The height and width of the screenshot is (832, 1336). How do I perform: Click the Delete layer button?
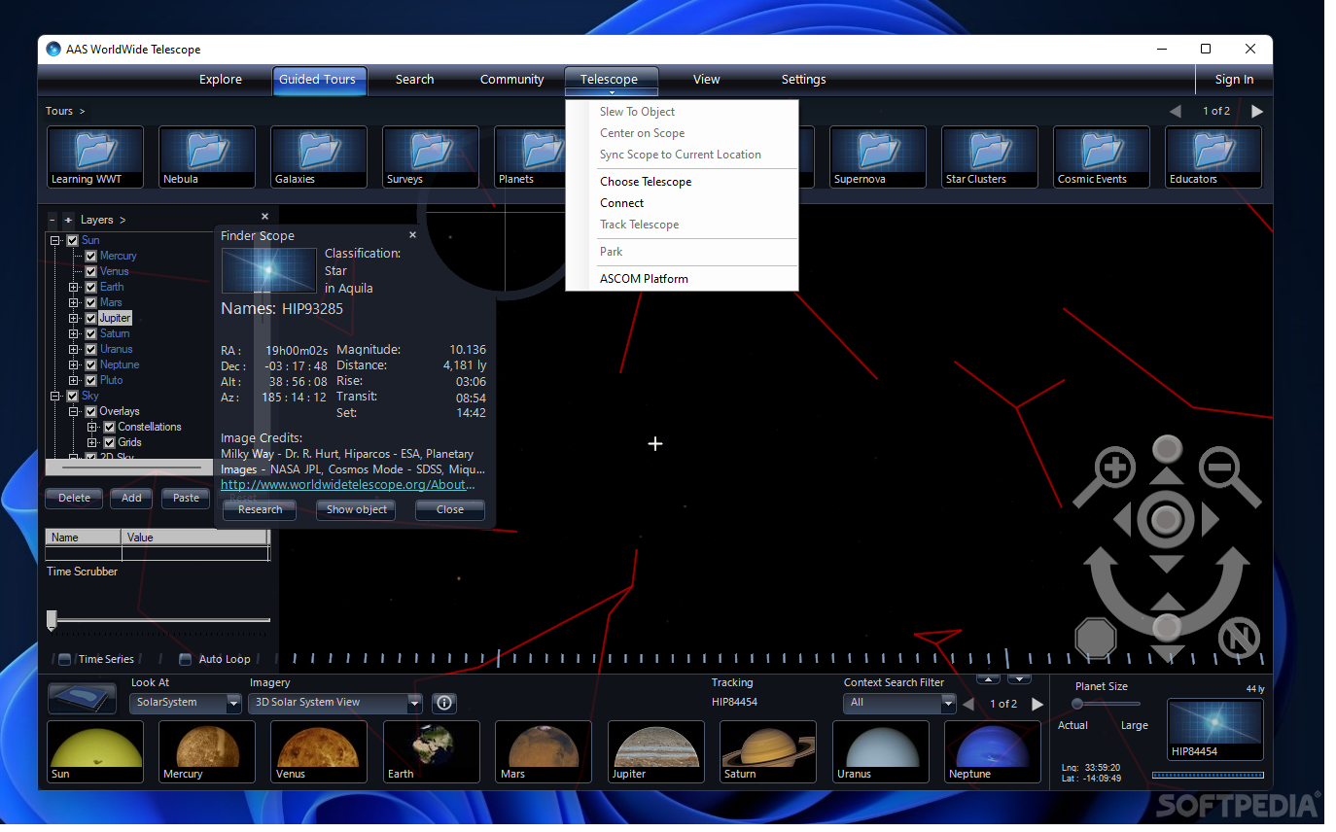coord(74,498)
